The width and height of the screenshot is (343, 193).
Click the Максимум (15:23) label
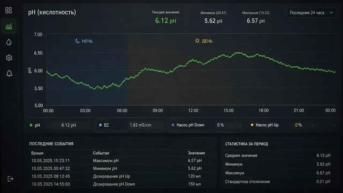tap(256, 13)
